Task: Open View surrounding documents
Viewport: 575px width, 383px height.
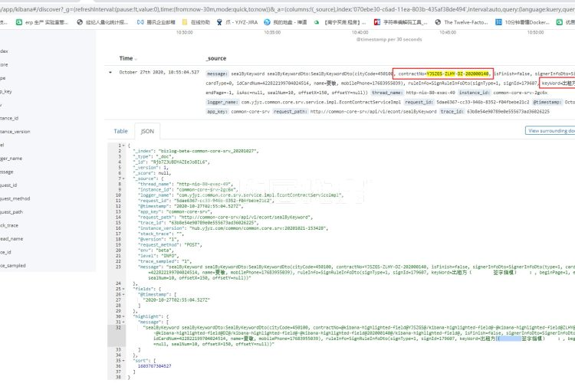Action: click(550, 130)
